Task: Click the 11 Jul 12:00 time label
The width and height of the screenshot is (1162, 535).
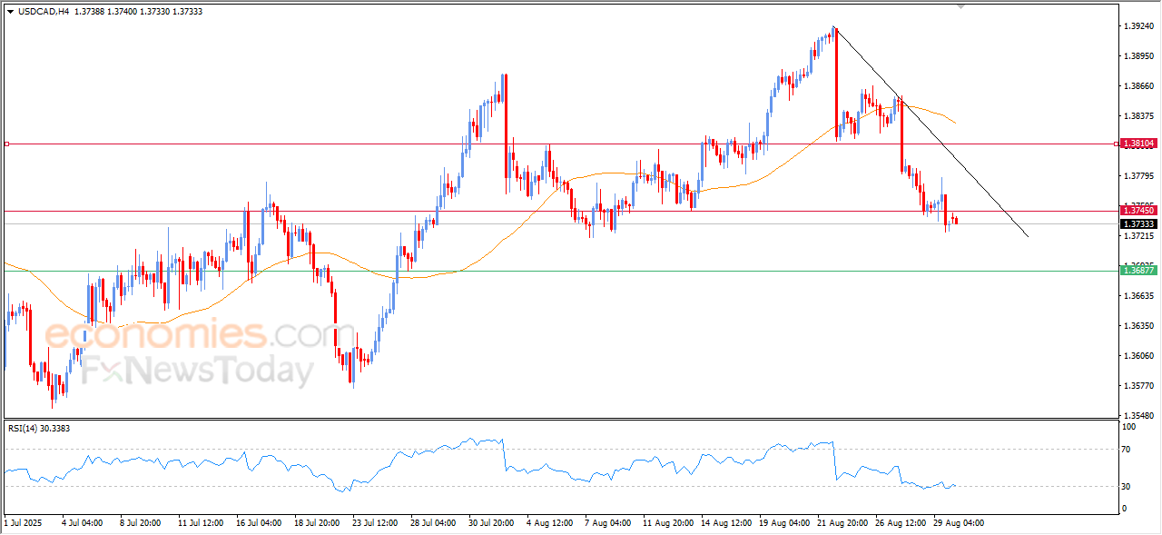Action: coord(201,523)
